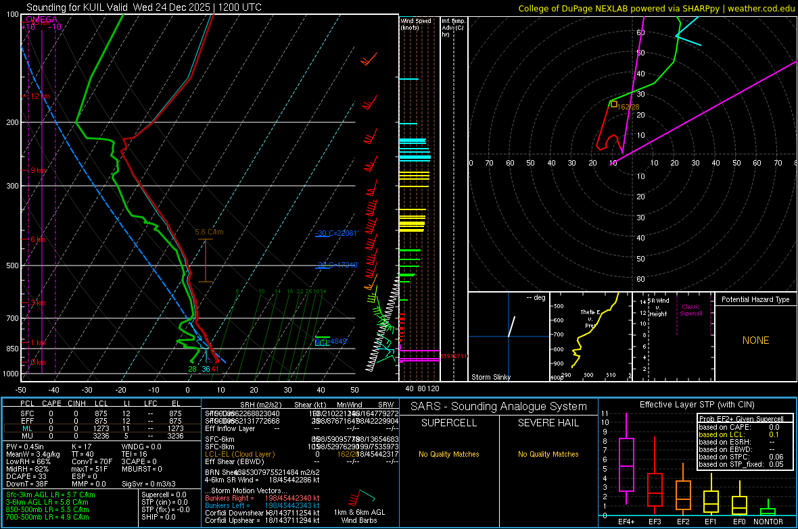The image size is (798, 529).
Task: Click the orange 162/28 hodograph marker
Action: coord(614,104)
